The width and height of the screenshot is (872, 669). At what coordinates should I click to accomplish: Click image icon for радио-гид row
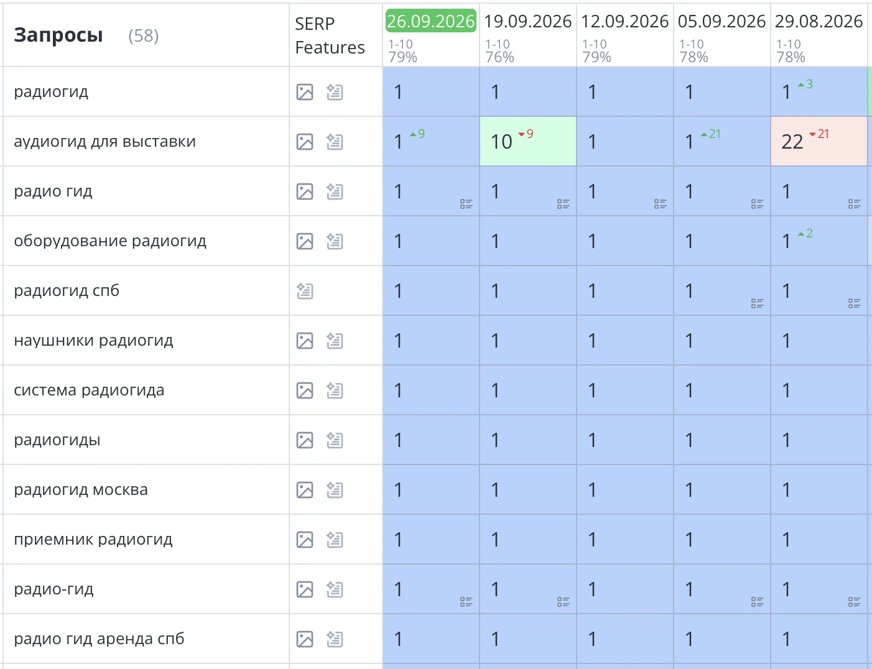click(x=305, y=589)
